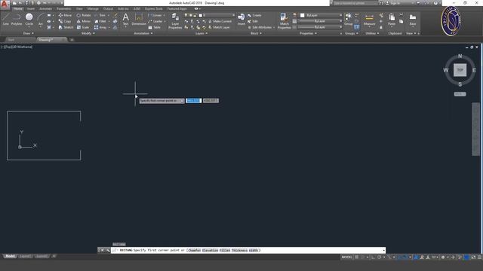Insert a Table

[x=154, y=27]
